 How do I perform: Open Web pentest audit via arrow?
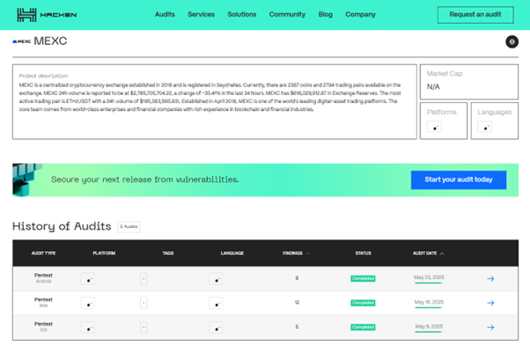[x=490, y=303]
